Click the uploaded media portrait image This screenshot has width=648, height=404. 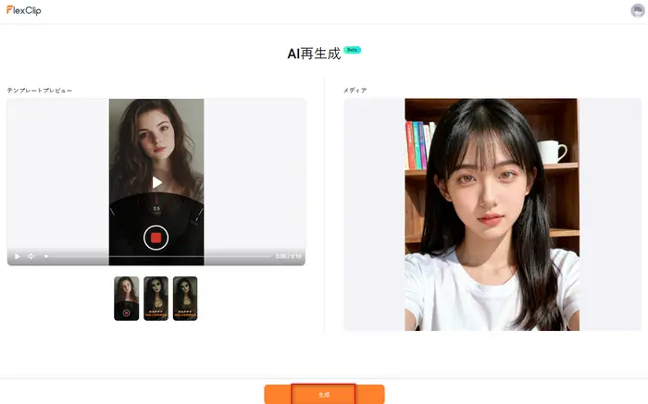492,214
